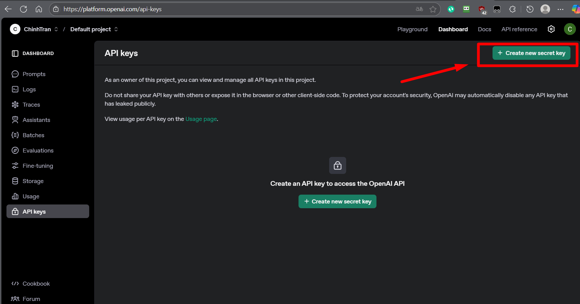Open Assistants in the sidebar
580x304 pixels.
pos(48,120)
